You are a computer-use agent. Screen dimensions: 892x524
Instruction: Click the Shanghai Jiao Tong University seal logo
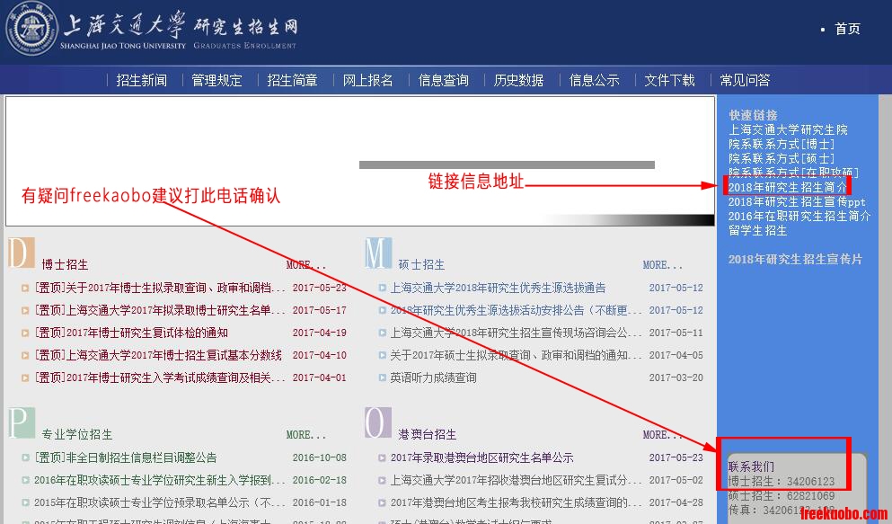click(x=31, y=29)
